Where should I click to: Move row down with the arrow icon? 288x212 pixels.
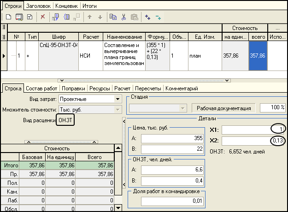(x=100, y=17)
